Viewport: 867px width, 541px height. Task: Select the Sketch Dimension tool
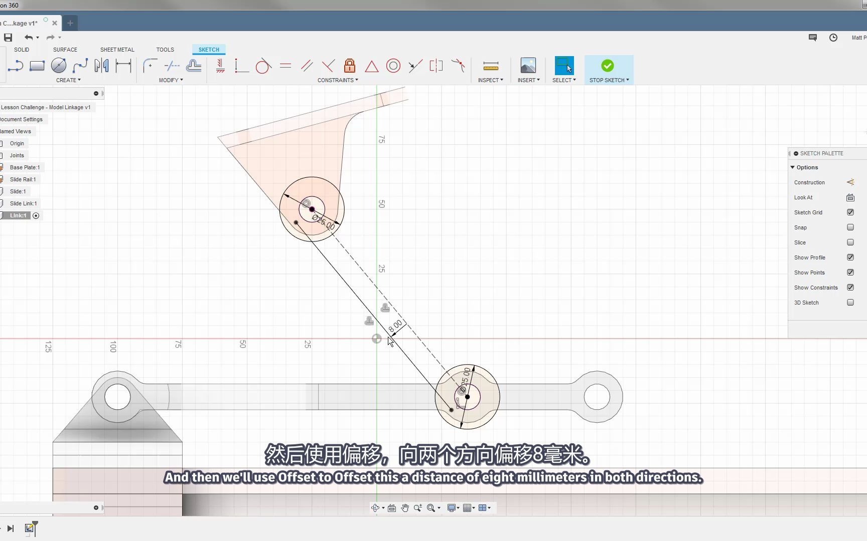(x=123, y=66)
